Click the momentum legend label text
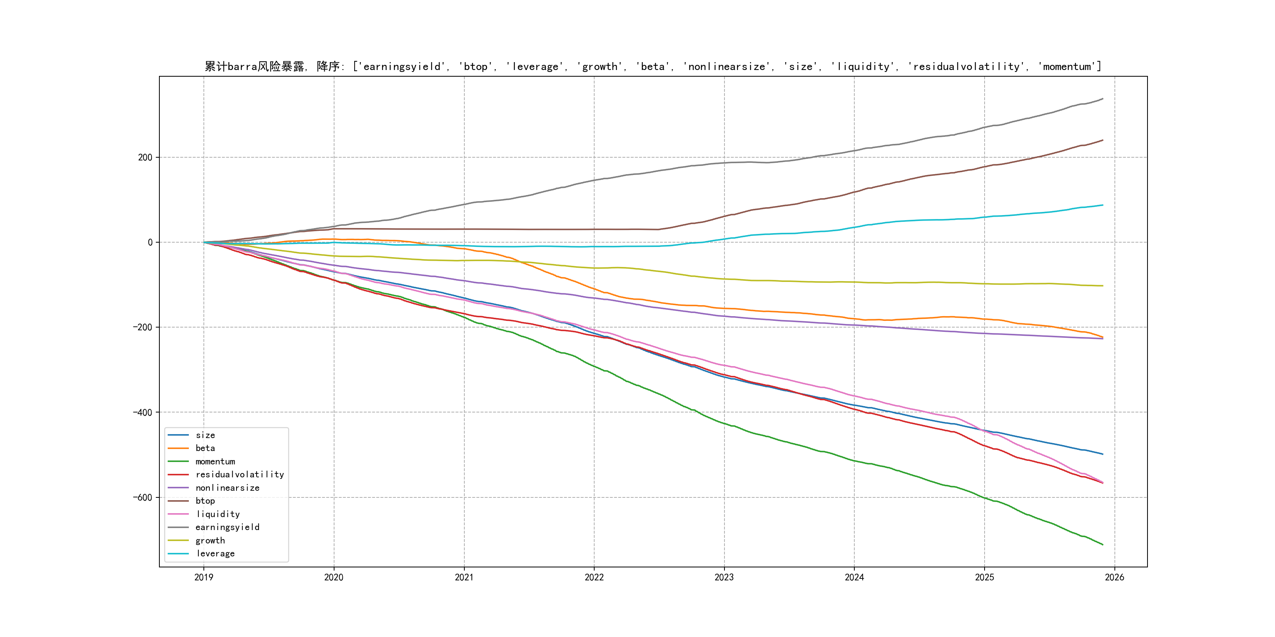The height and width of the screenshot is (637, 1275). (x=215, y=461)
